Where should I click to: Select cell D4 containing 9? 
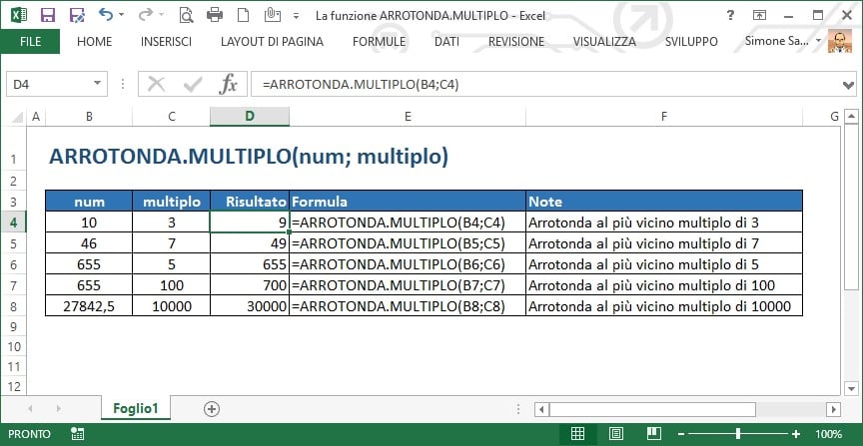click(x=250, y=223)
